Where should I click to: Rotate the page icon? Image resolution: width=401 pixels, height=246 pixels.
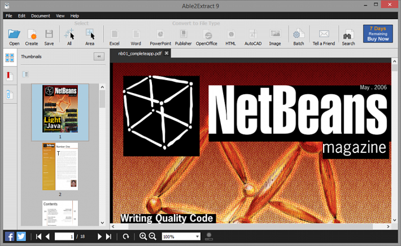125,236
